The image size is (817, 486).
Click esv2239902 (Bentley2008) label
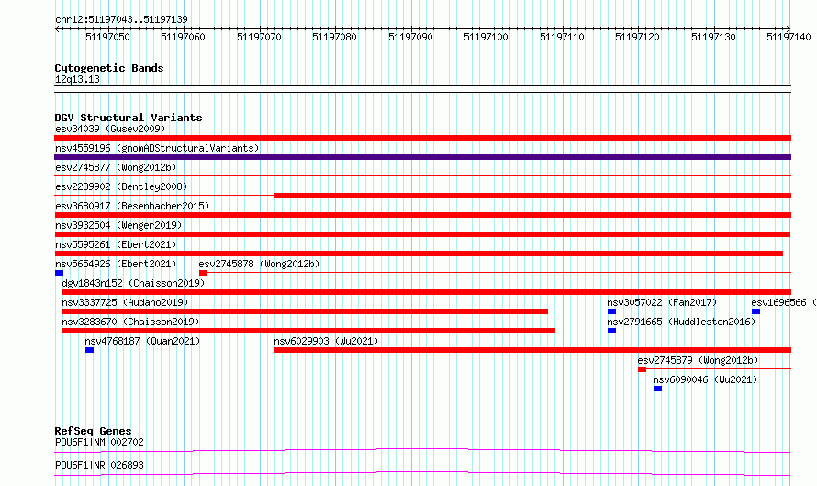click(121, 186)
